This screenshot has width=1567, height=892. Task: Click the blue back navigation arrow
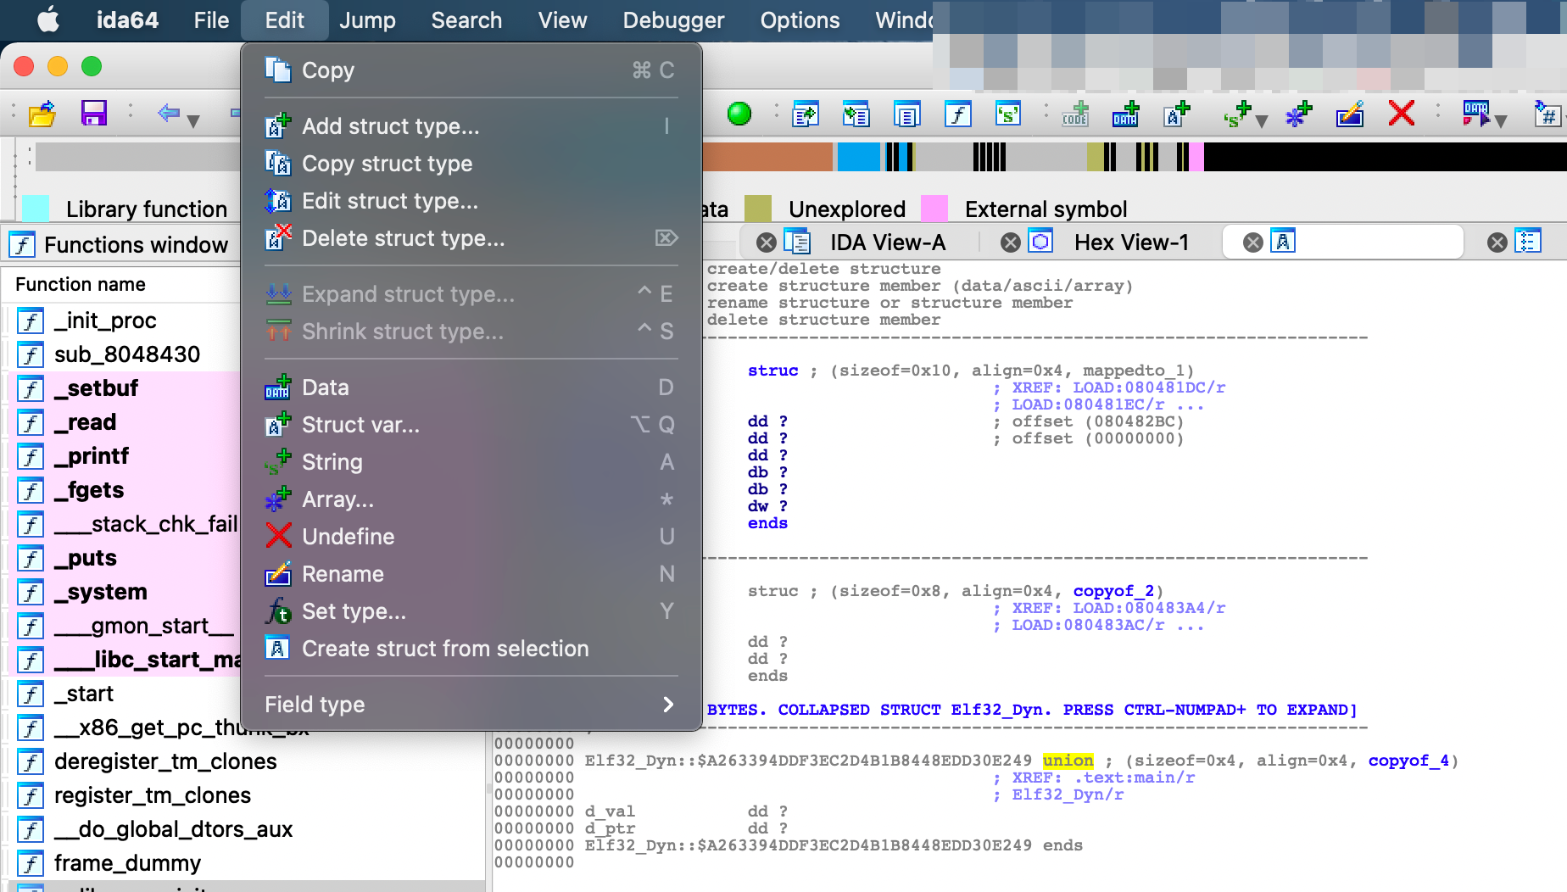(169, 112)
